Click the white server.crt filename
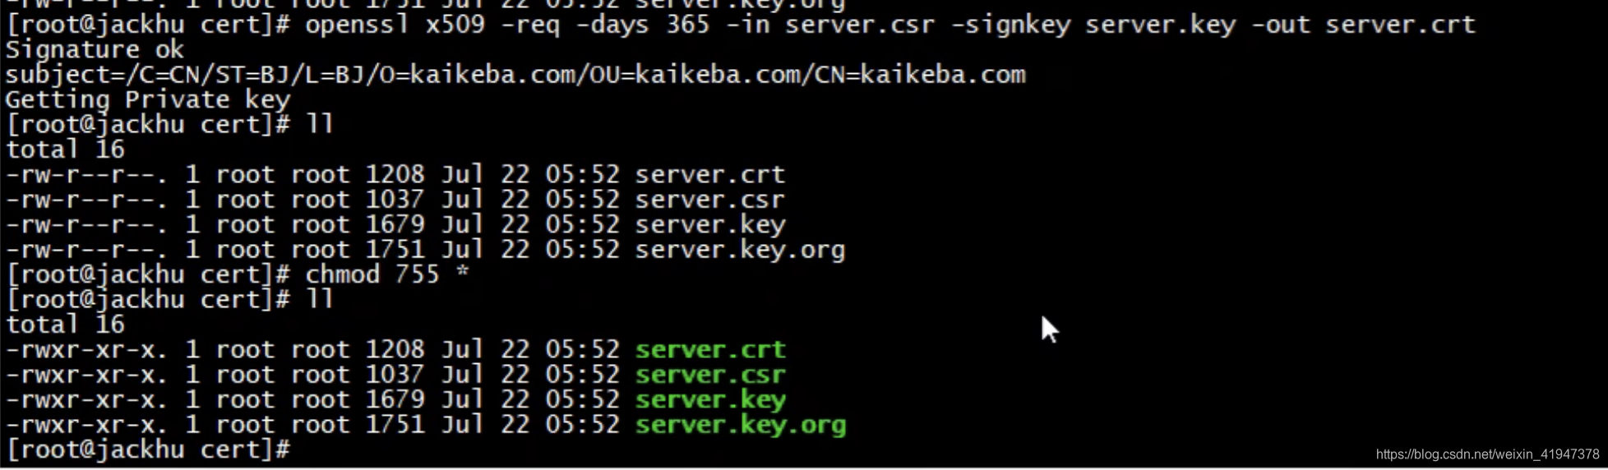This screenshot has width=1608, height=470. point(710,175)
